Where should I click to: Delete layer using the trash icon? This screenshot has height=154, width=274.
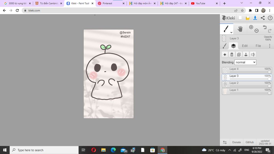click(232, 55)
